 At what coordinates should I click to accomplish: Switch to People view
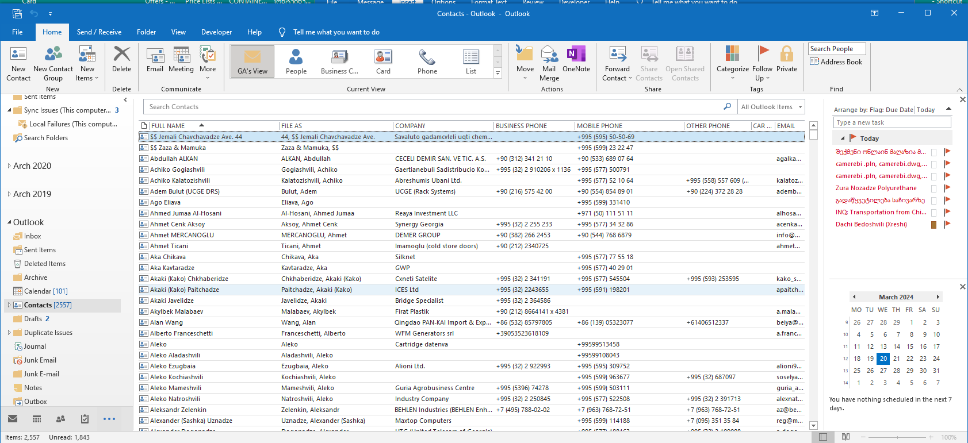pos(296,61)
